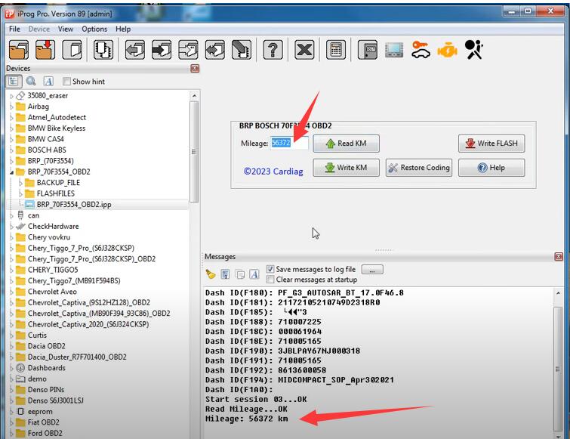
Task: Click the question mark help toolbar icon
Action: point(273,50)
